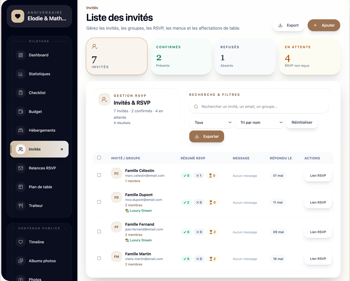Image resolution: width=350 pixels, height=281 pixels.
Task: Select the Refusés stat card
Action: [x=245, y=56]
